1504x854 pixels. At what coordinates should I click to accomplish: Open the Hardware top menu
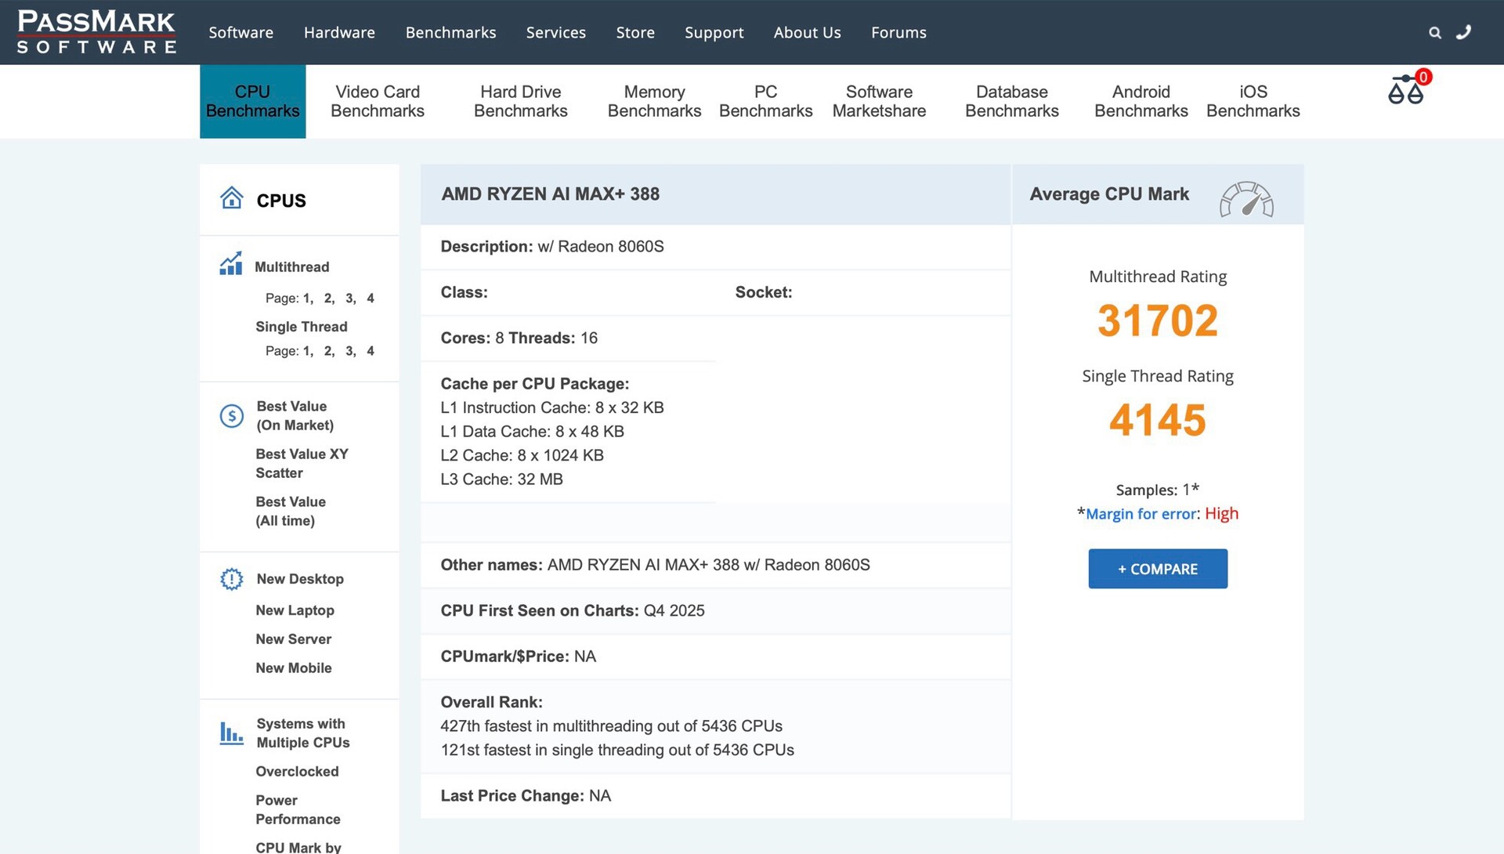coord(339,32)
